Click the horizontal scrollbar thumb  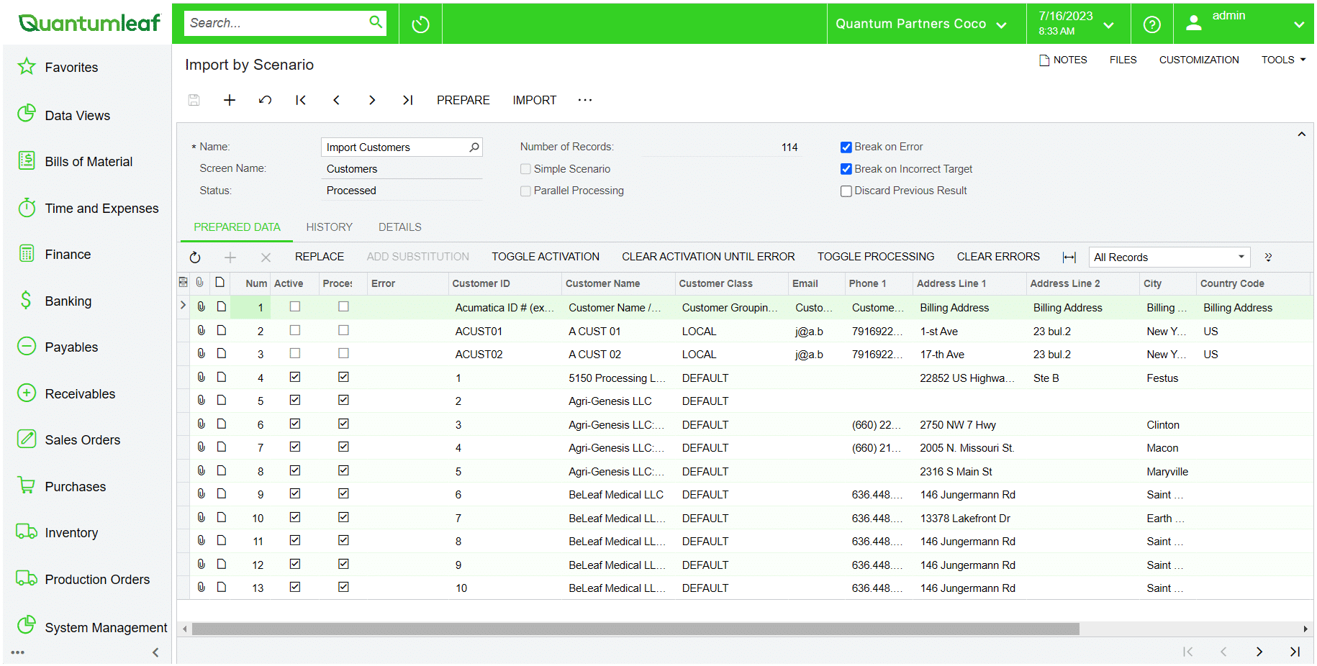(x=635, y=629)
